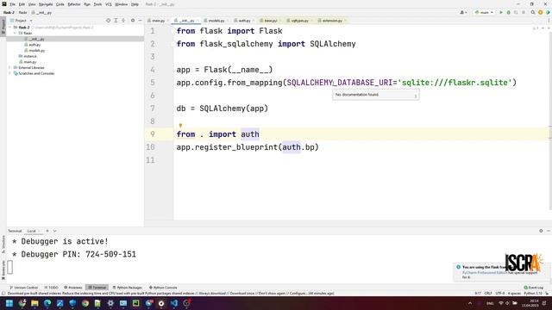Open the Navigate menu
This screenshot has width=552, height=310.
point(46,4)
